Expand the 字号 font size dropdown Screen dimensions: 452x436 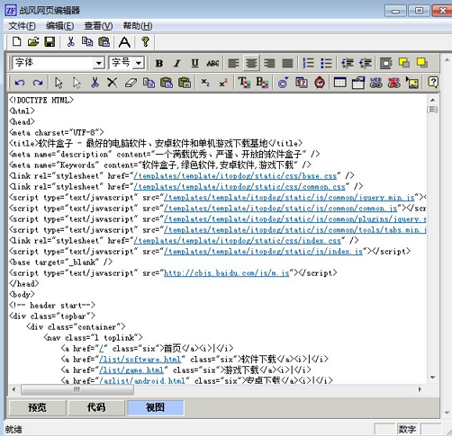(139, 63)
